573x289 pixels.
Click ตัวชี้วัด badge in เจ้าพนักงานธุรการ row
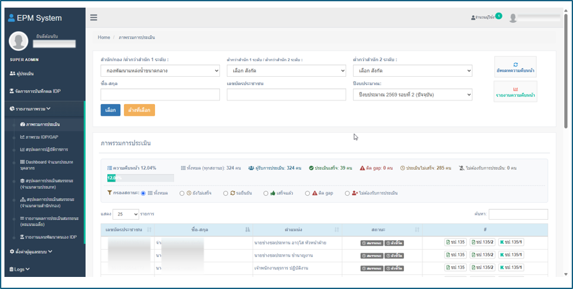[394, 269]
